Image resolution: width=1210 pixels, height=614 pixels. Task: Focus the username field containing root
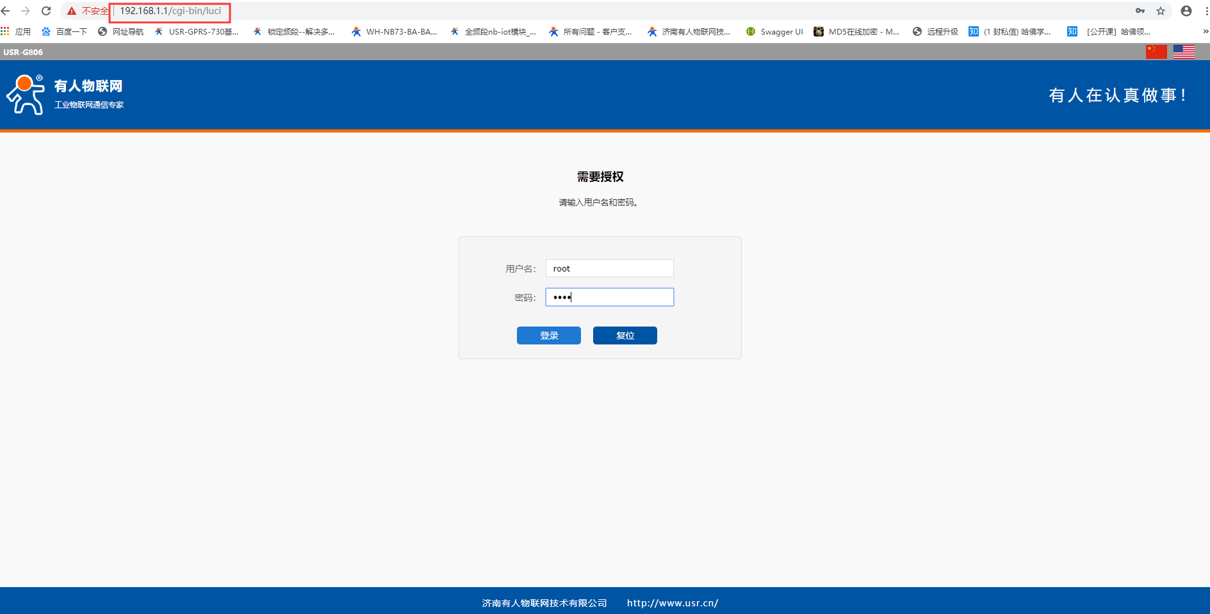coord(609,268)
